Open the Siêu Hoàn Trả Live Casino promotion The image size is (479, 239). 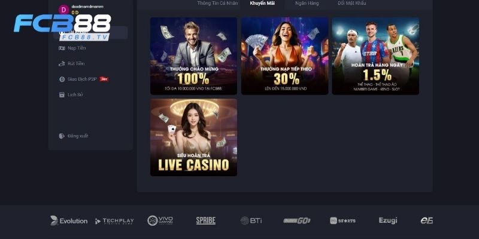pyautogui.click(x=193, y=137)
